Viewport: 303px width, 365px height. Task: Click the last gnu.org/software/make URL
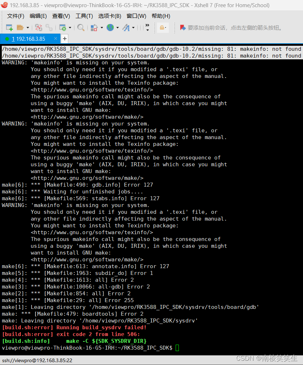tap(87, 260)
